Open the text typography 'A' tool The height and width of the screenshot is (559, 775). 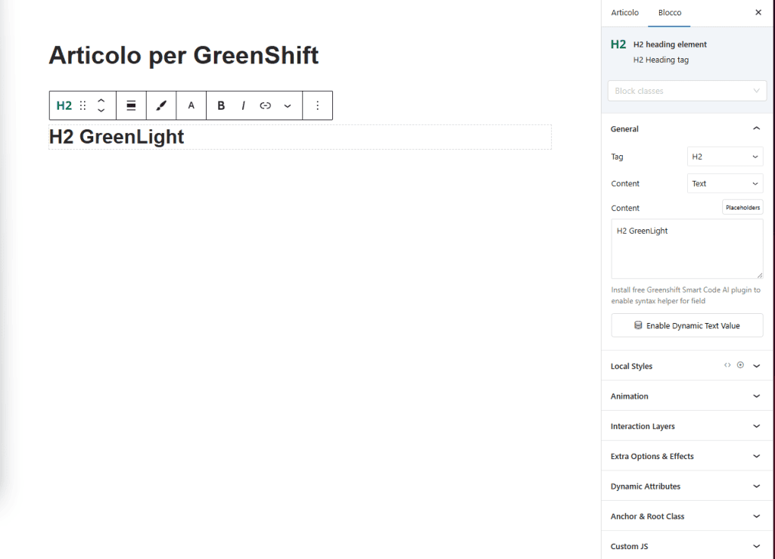[191, 105]
